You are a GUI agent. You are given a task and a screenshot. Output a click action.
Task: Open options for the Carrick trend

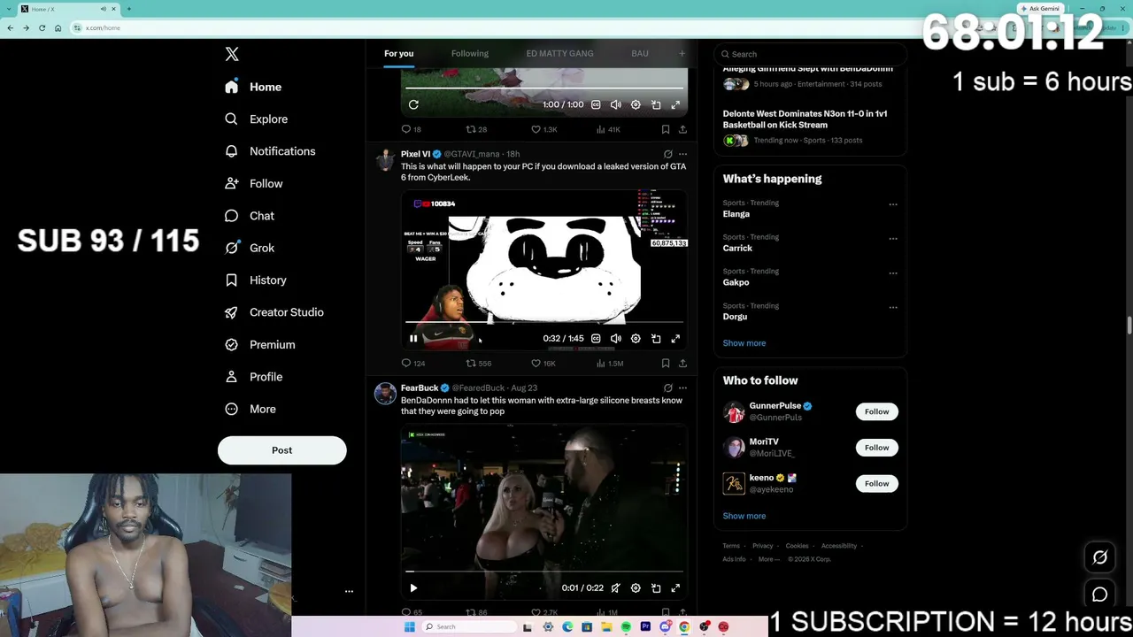tap(892, 238)
